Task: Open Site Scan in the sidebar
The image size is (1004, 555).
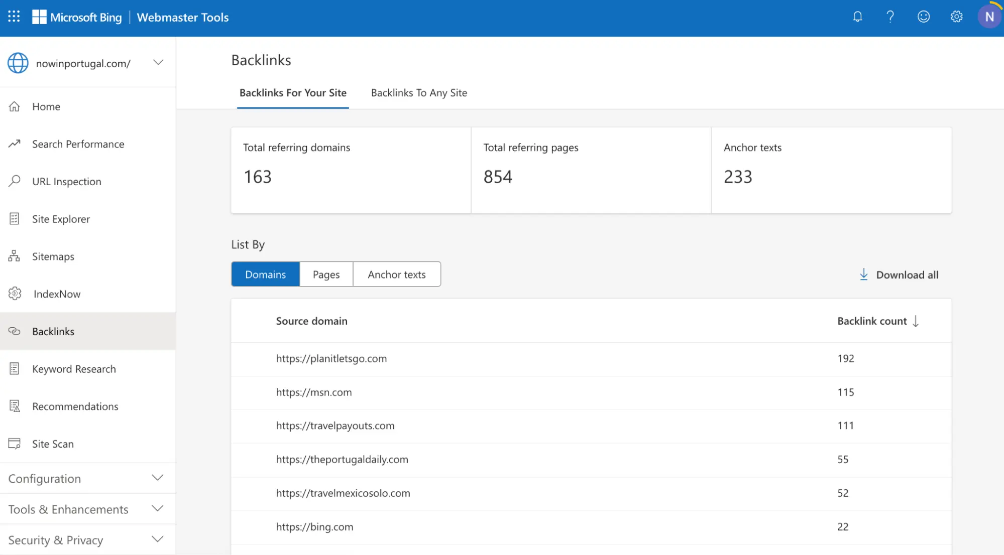Action: [88, 444]
